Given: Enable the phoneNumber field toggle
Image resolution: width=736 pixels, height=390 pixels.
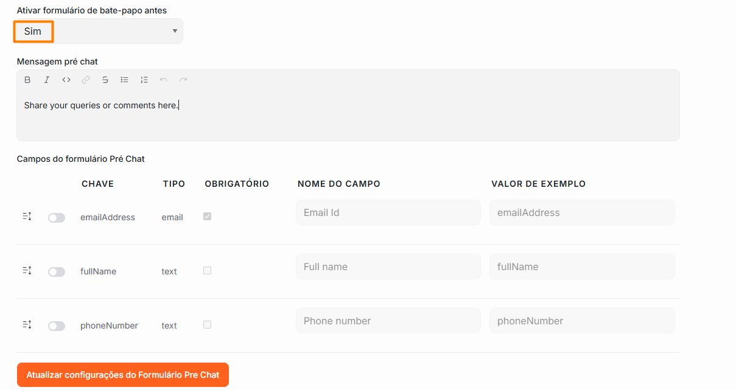Looking at the screenshot, I should pos(57,326).
